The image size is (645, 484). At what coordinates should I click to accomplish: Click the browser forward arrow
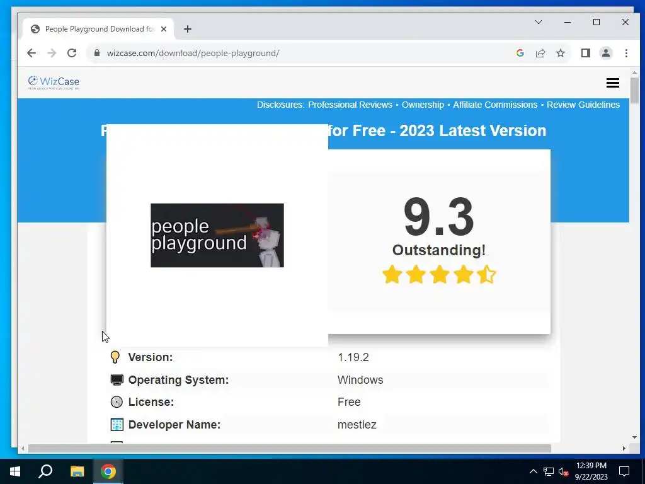point(52,53)
